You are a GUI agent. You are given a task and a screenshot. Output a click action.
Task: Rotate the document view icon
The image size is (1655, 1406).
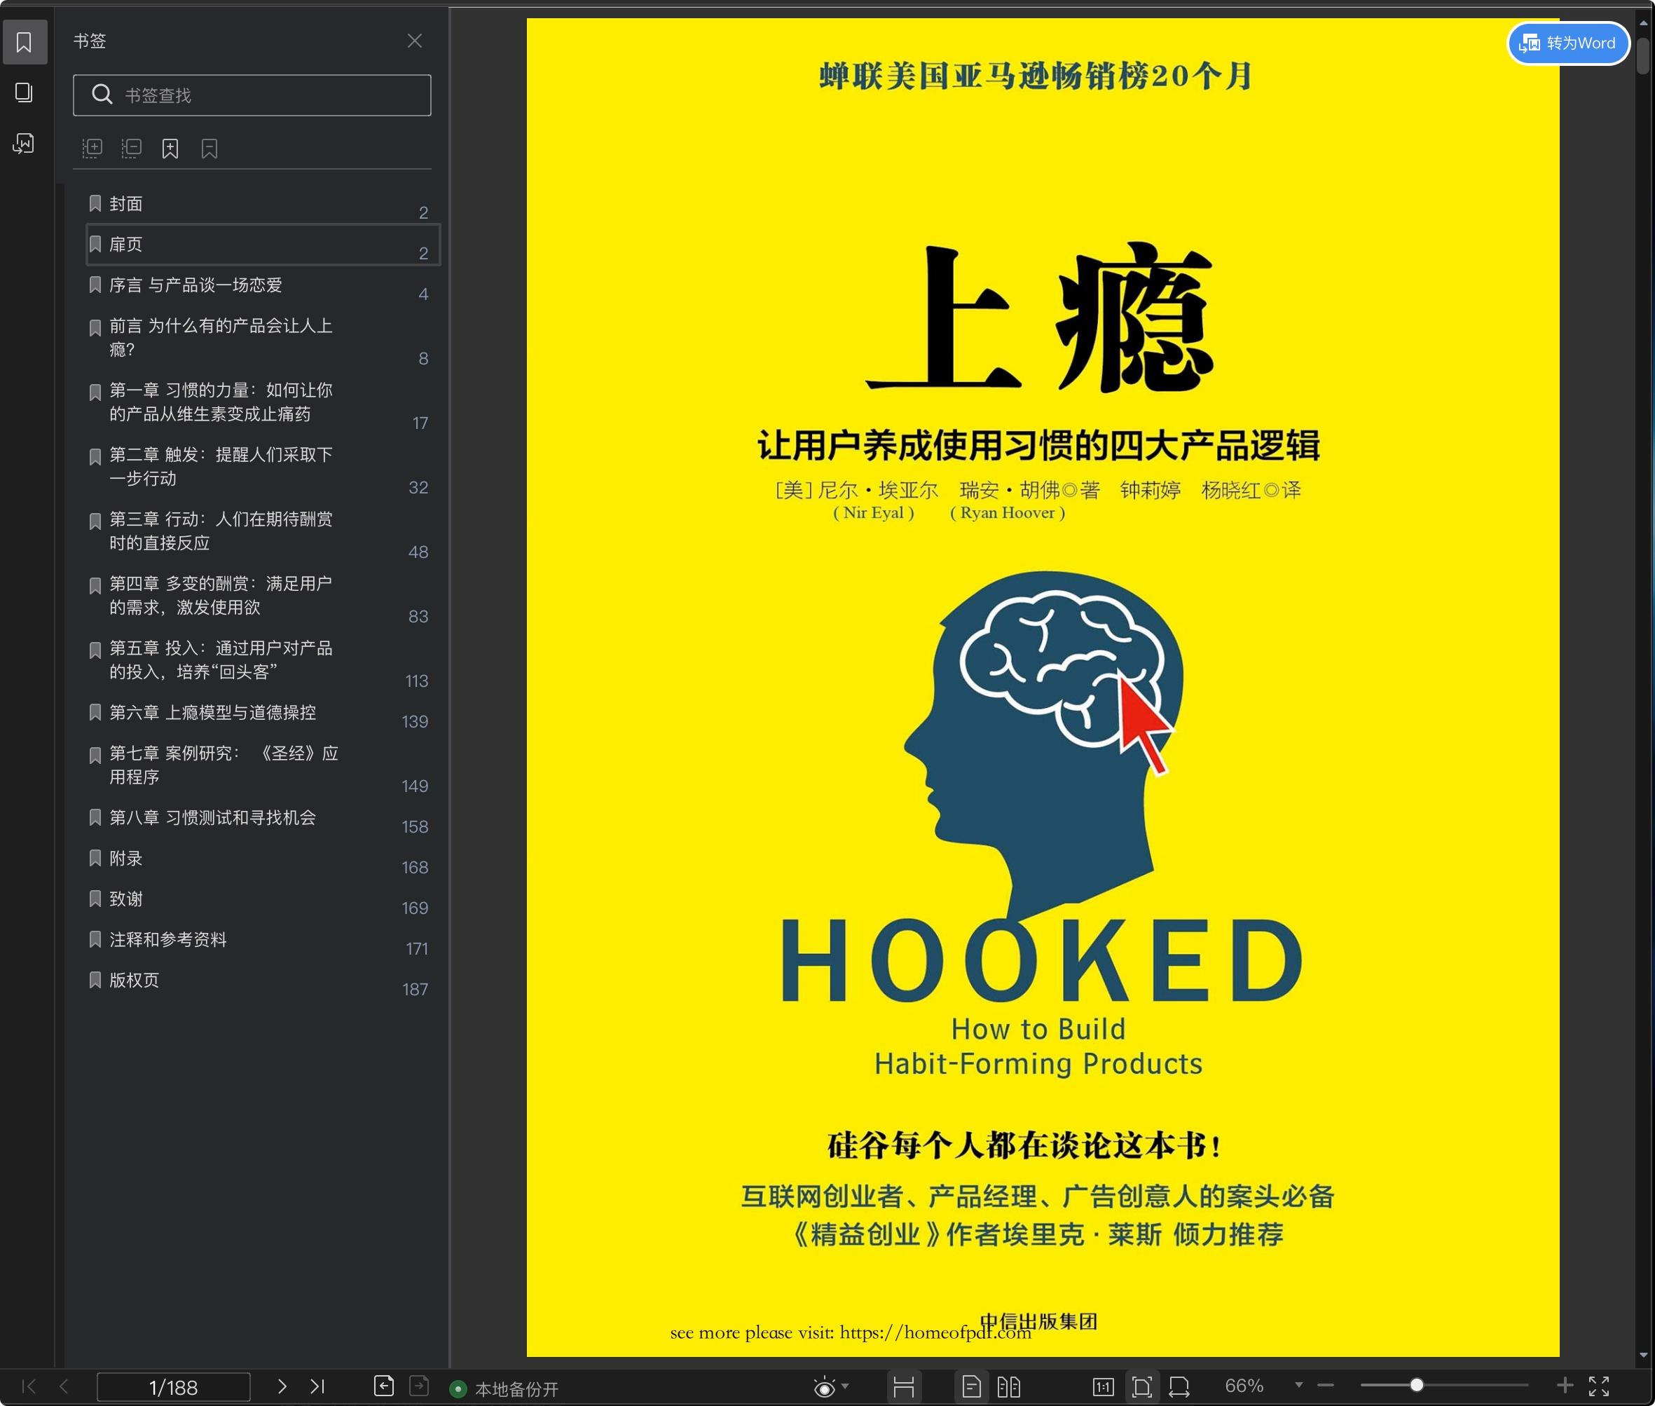point(1180,1387)
